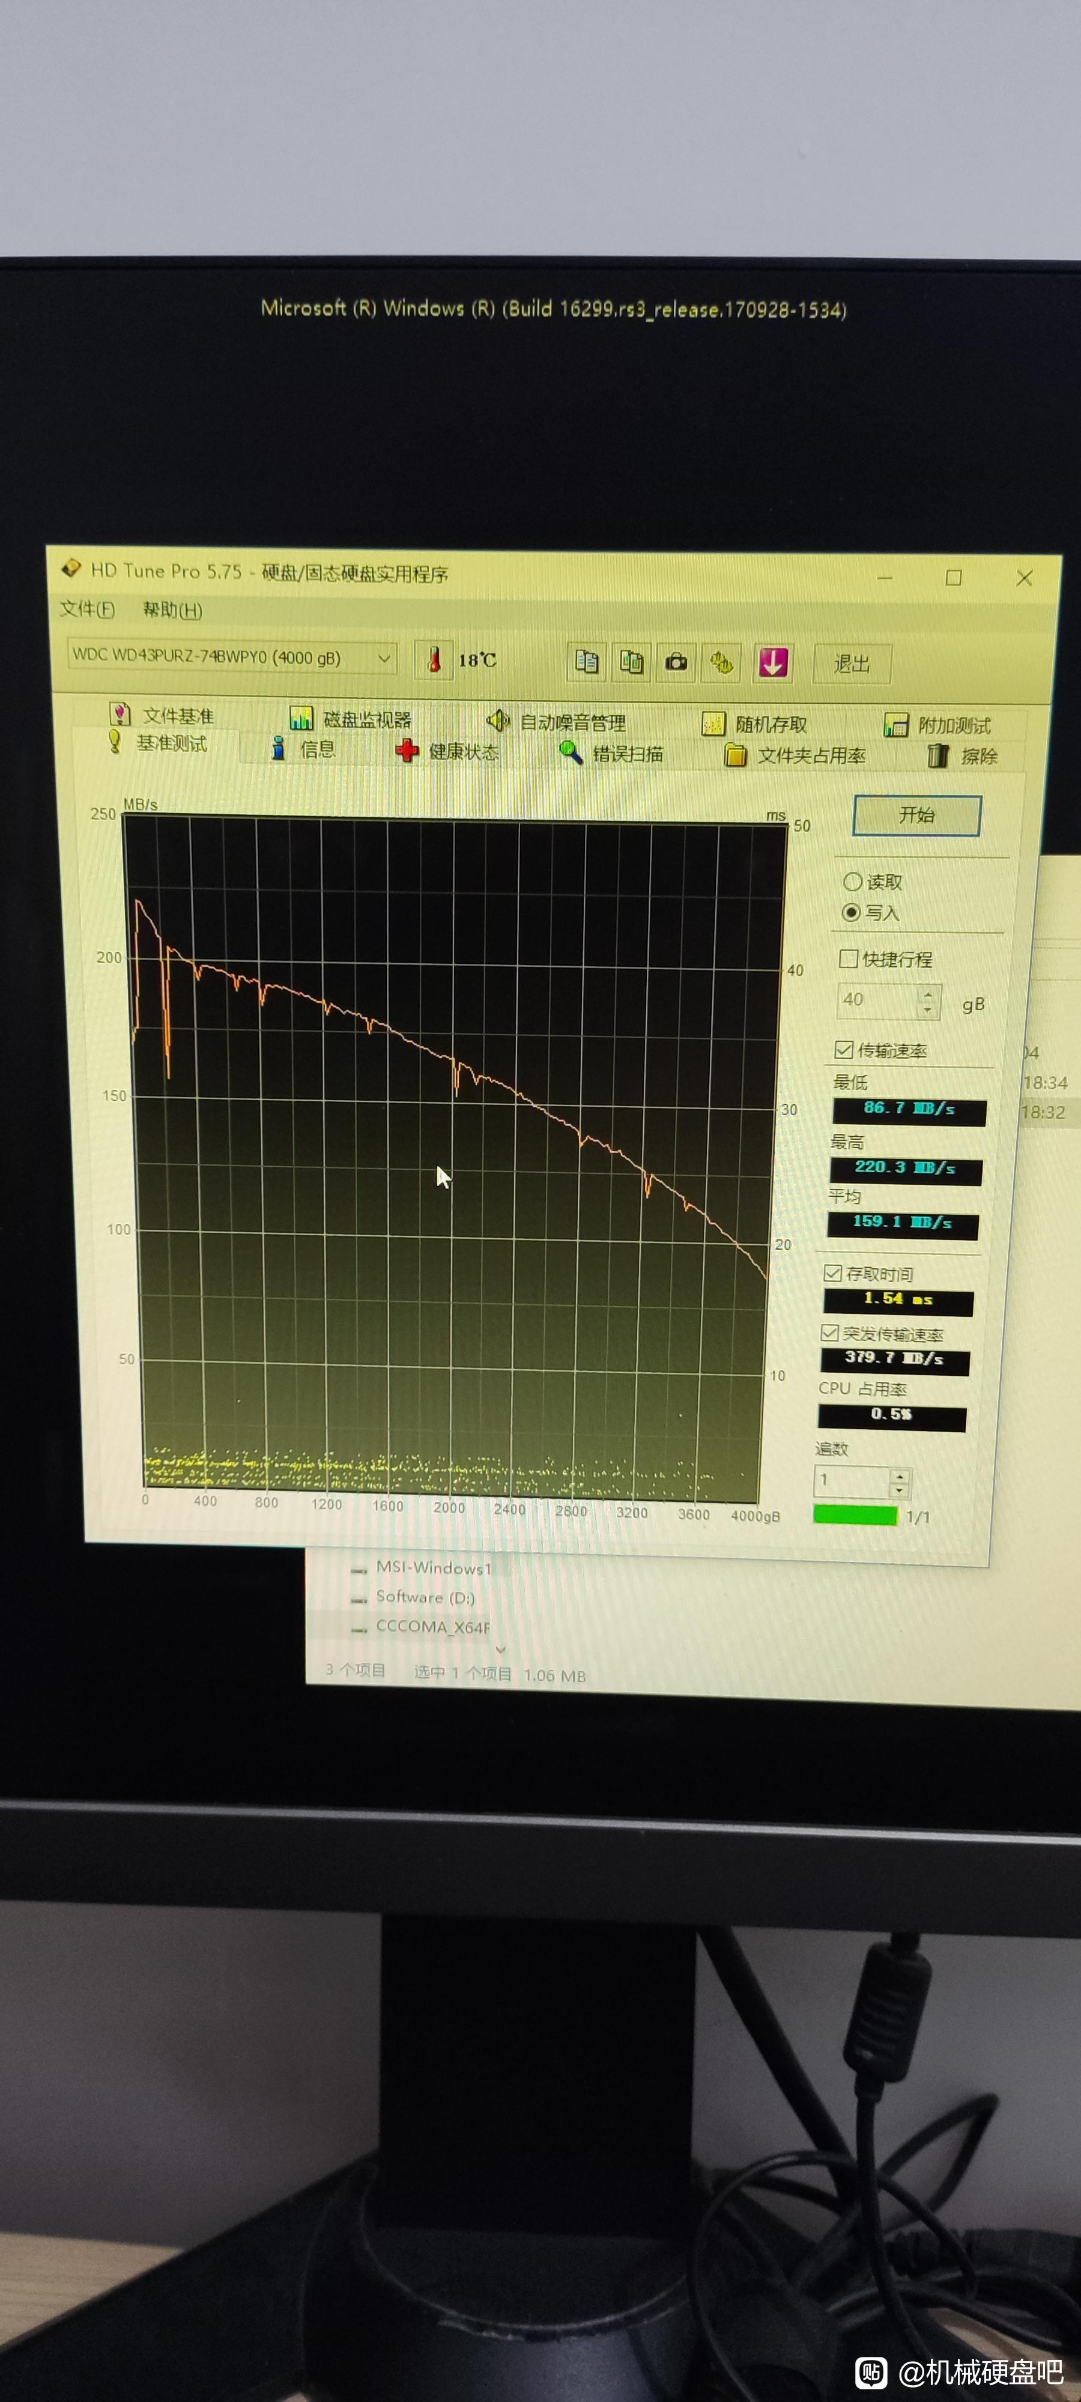Open the 文件(F) menu
The image size is (1081, 2402).
[86, 609]
